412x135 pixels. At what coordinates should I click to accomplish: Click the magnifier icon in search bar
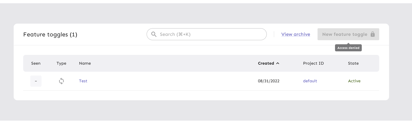coord(154,34)
